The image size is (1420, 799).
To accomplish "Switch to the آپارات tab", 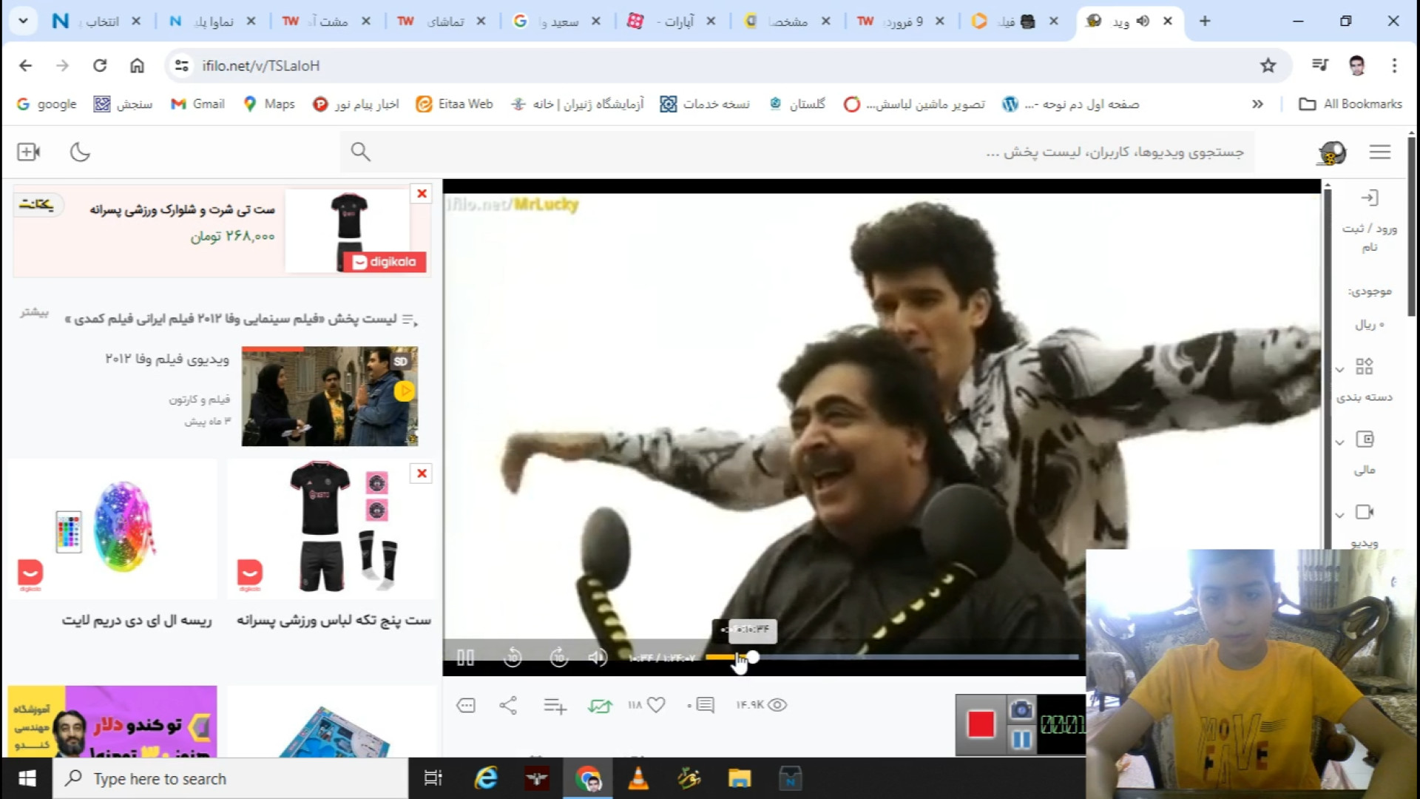I will pyautogui.click(x=672, y=21).
